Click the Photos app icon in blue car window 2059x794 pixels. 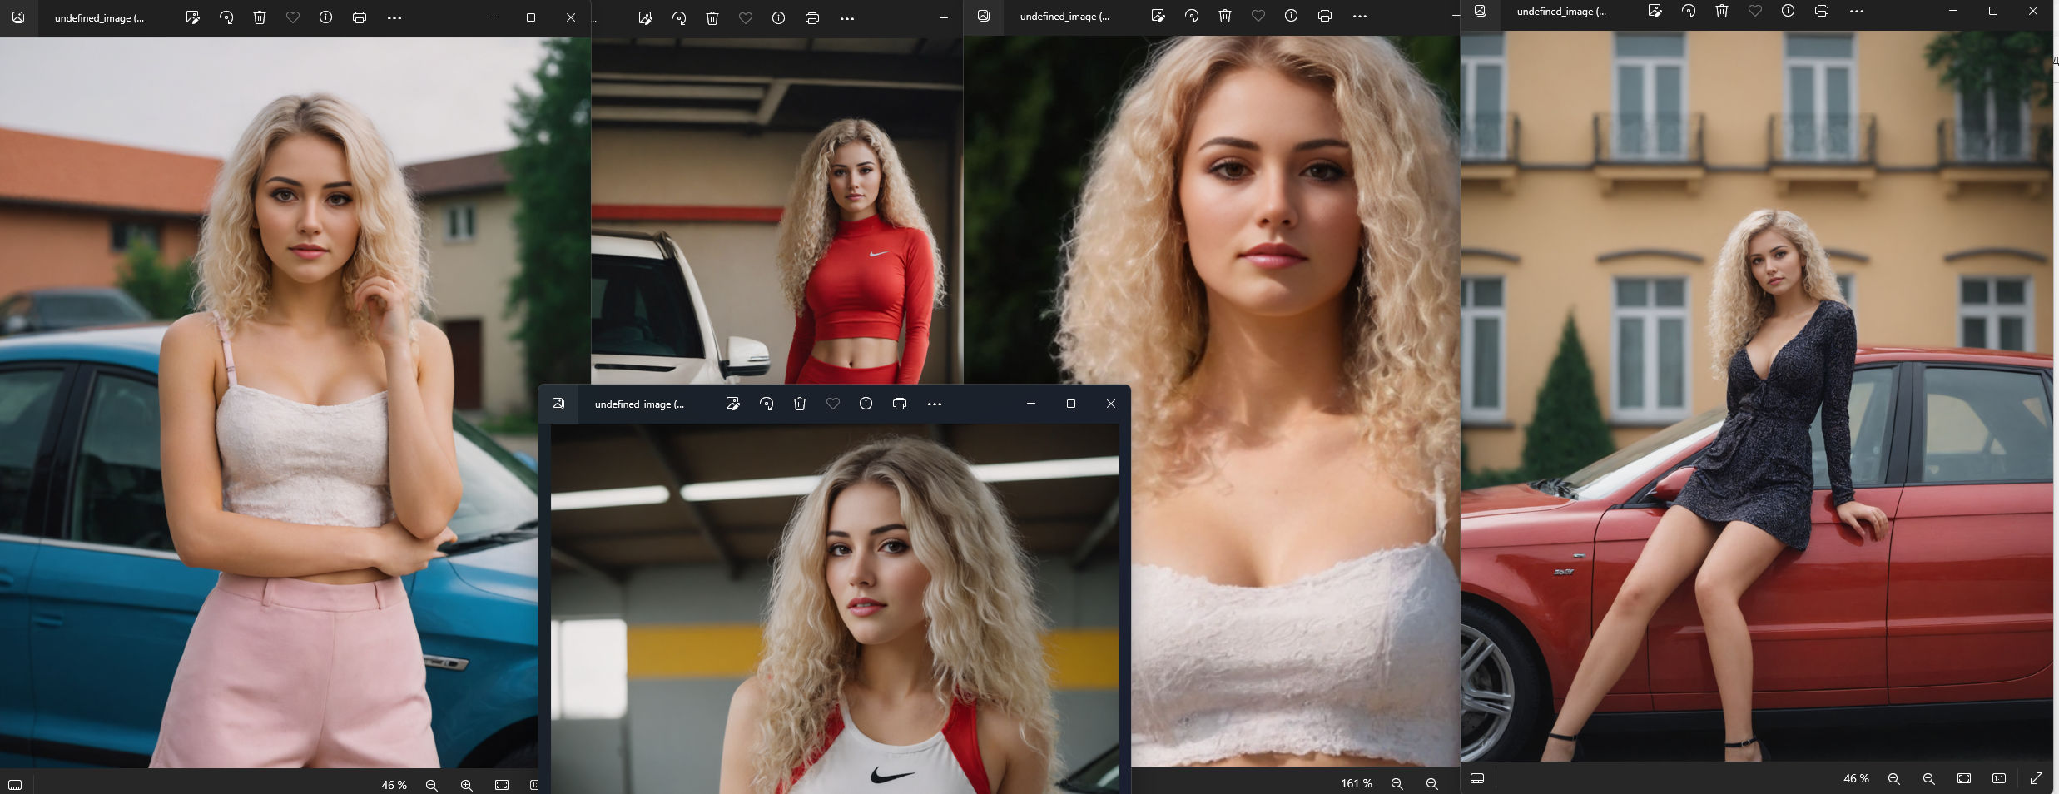pos(18,17)
